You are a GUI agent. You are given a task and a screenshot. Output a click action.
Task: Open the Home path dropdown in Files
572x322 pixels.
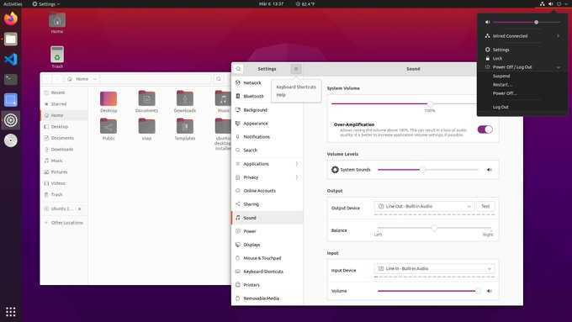(x=82, y=79)
